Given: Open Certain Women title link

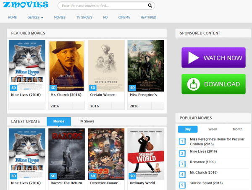Looking at the screenshot, I should [x=103, y=95].
